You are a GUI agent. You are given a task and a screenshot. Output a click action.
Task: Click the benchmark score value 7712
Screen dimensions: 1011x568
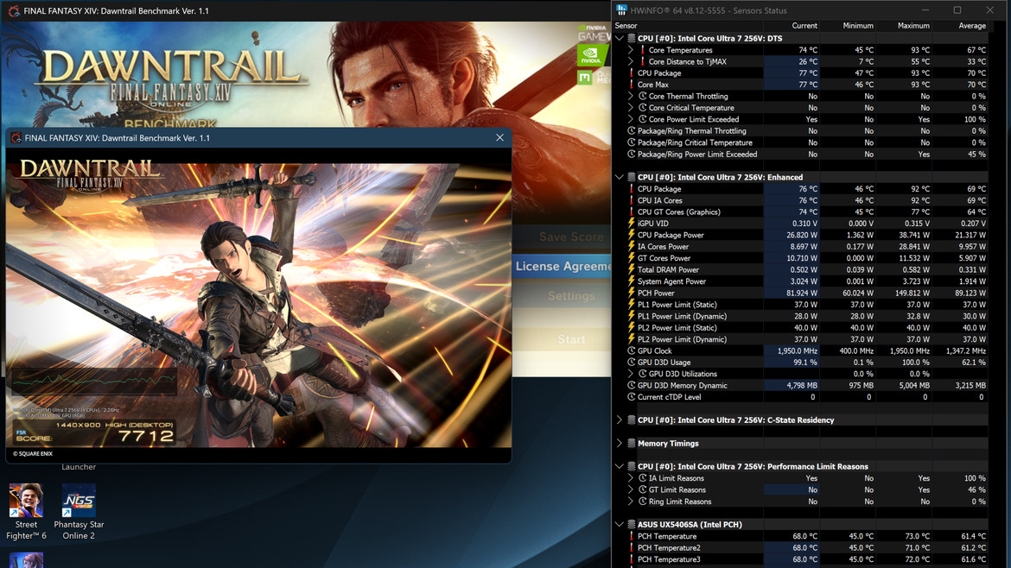[146, 437]
